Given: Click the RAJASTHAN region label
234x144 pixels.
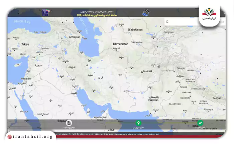Looking at the screenshot, I should tap(174, 104).
